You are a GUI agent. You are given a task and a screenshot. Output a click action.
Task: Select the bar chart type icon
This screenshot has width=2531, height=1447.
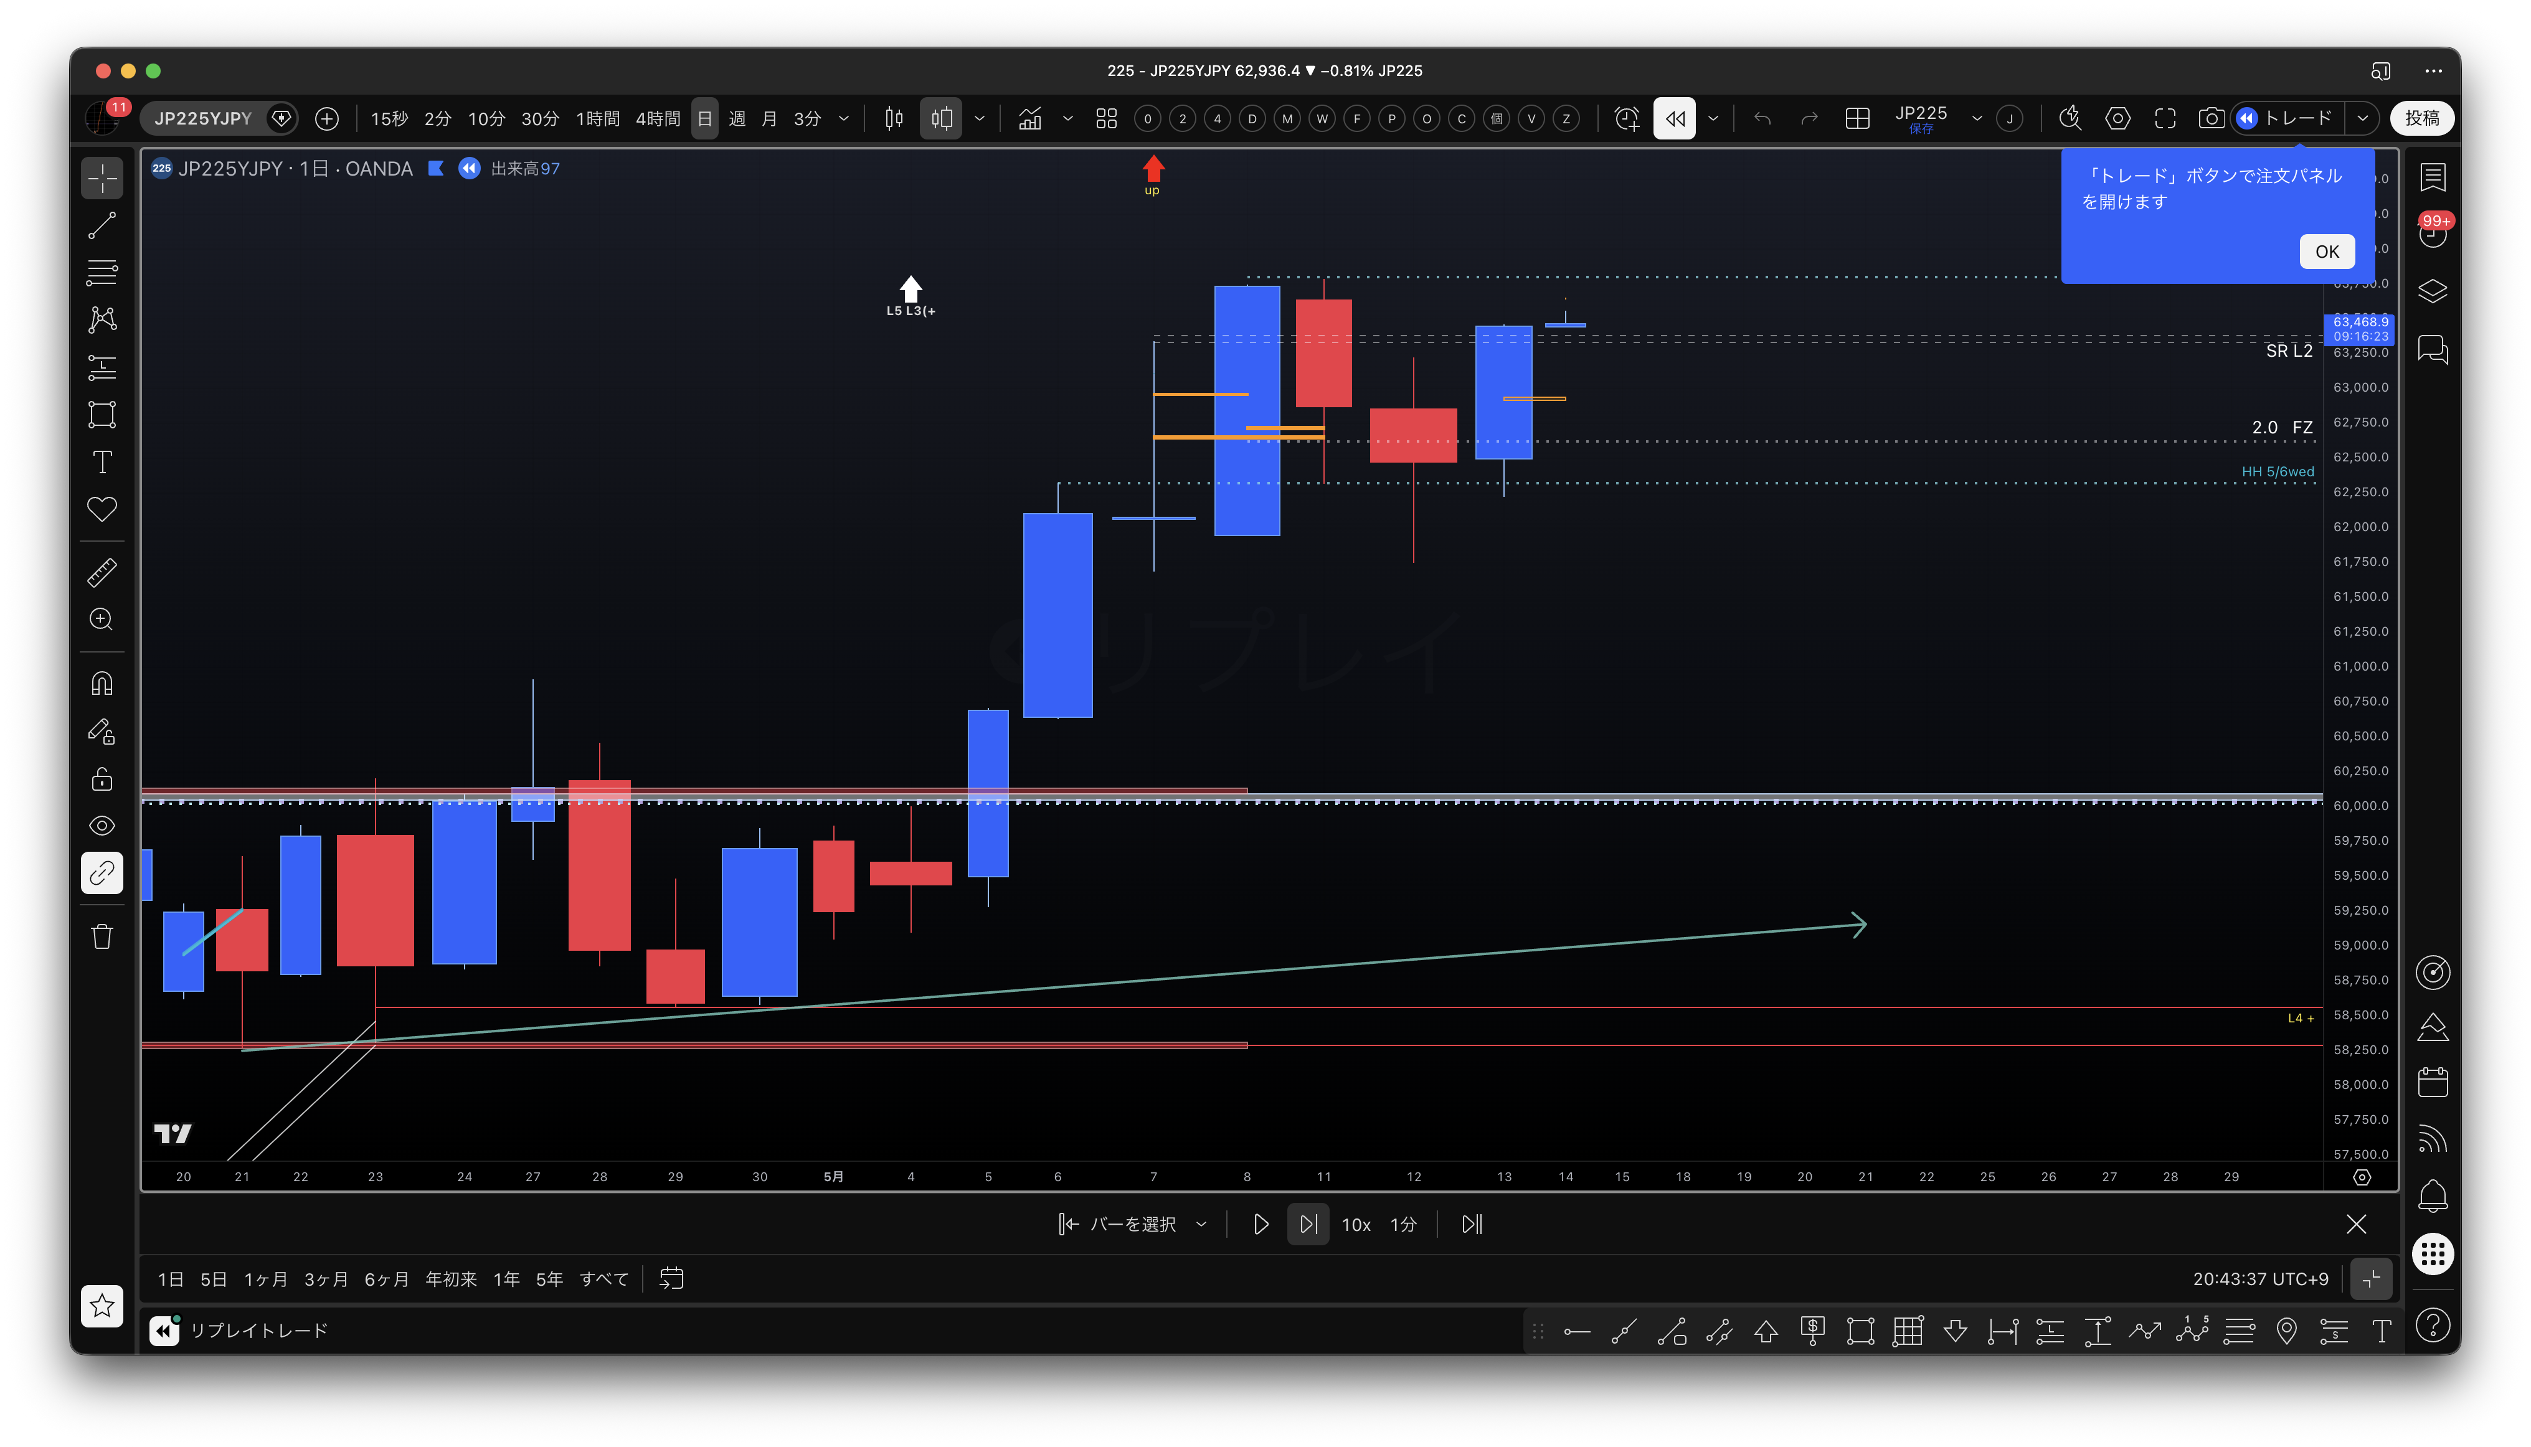pyautogui.click(x=894, y=118)
